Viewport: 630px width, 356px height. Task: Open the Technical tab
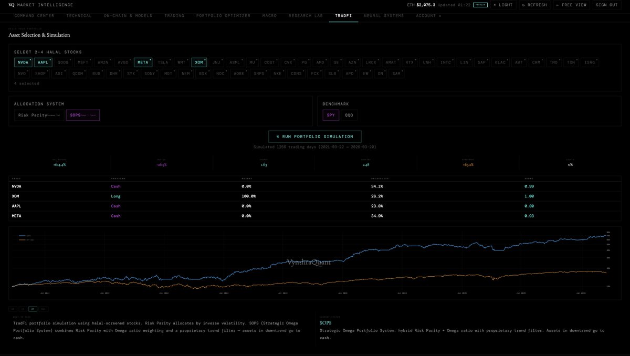tap(79, 16)
